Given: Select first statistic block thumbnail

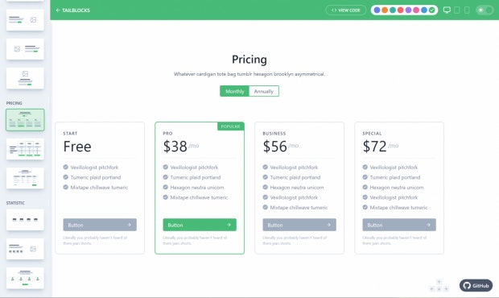Looking at the screenshot, I should 25,220.
